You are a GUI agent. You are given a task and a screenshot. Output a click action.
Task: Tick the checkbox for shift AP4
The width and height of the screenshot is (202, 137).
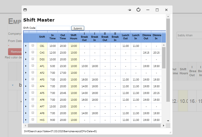(33, 86)
